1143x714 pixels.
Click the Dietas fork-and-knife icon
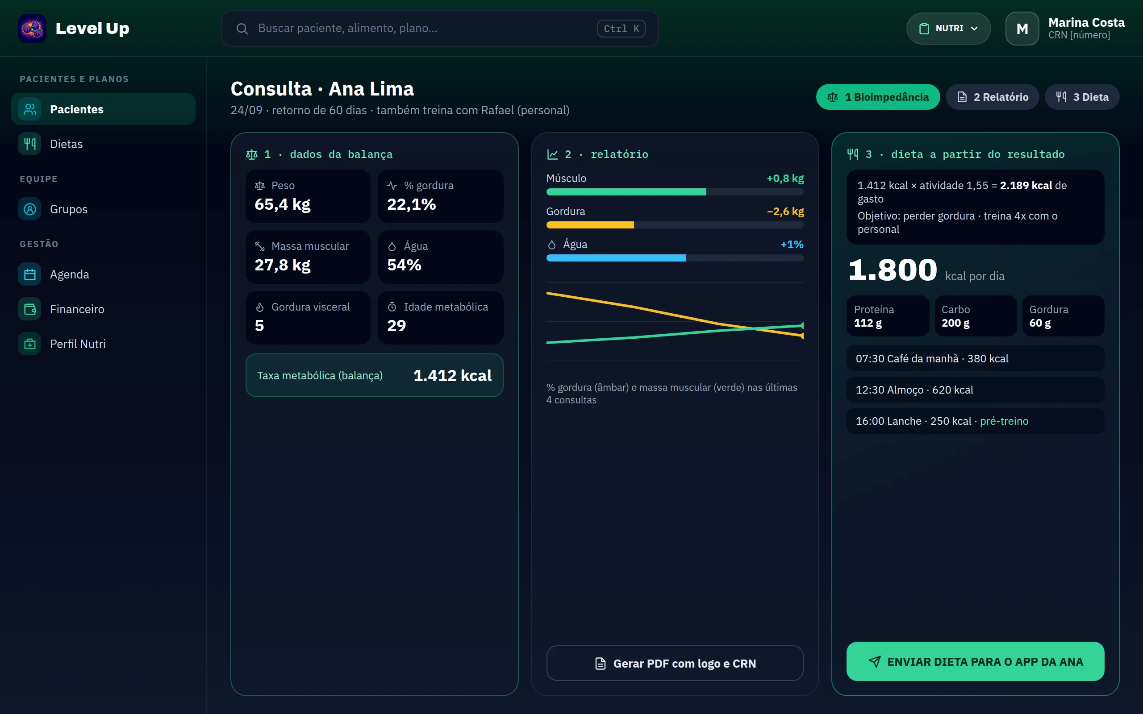[x=30, y=144]
